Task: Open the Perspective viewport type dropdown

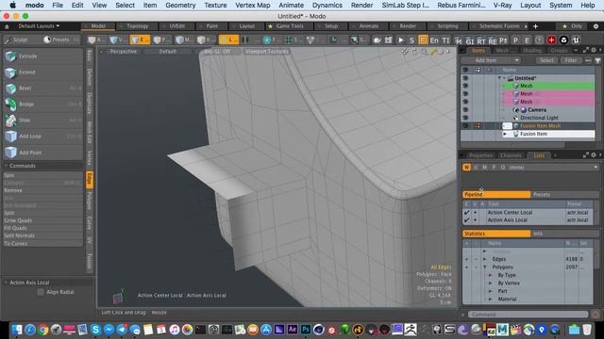Action: 124,51
